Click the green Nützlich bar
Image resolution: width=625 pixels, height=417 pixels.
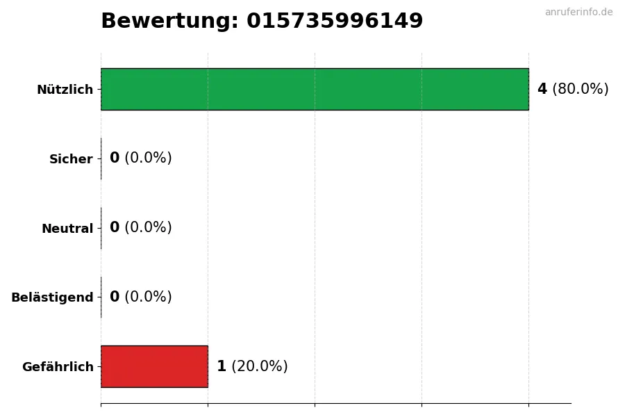pos(315,89)
